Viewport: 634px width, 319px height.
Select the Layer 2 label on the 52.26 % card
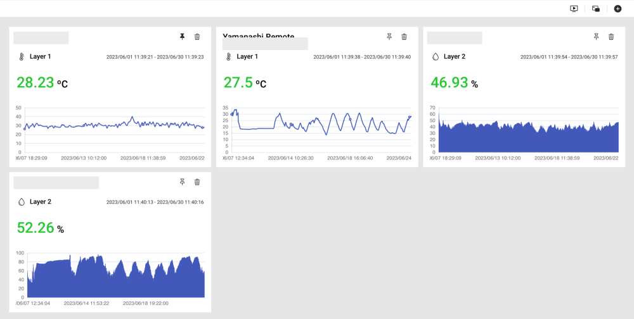coord(41,202)
